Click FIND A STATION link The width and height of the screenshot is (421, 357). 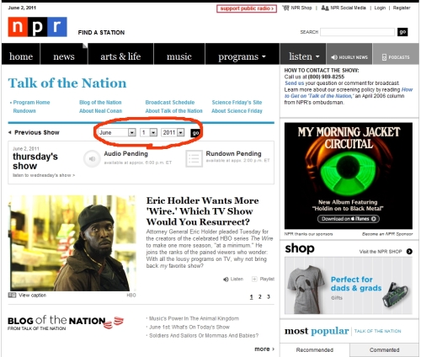101,33
